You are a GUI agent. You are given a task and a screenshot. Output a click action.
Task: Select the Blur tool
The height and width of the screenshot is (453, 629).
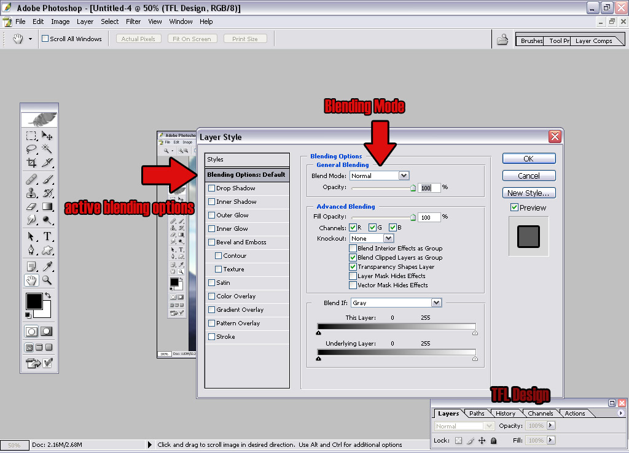coord(31,220)
